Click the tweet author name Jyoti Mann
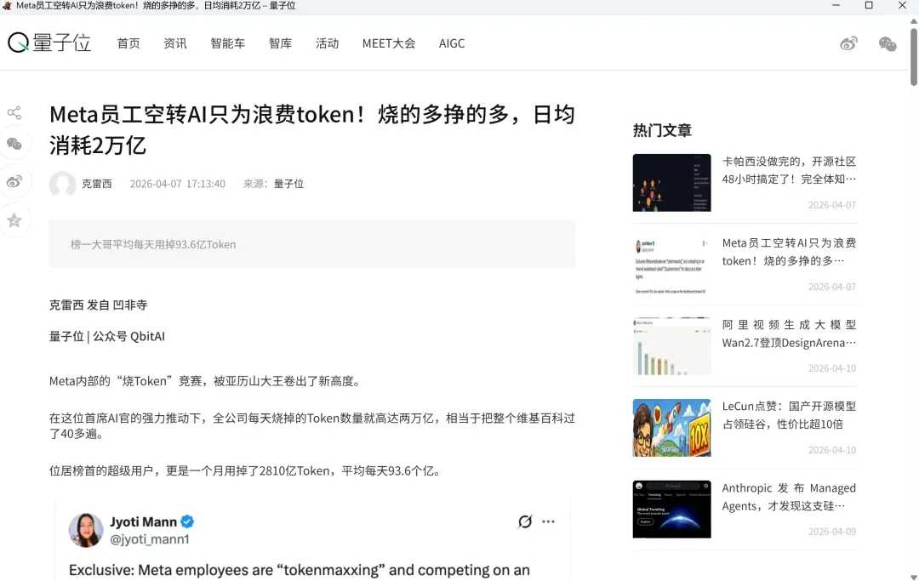919x581 pixels. click(144, 521)
